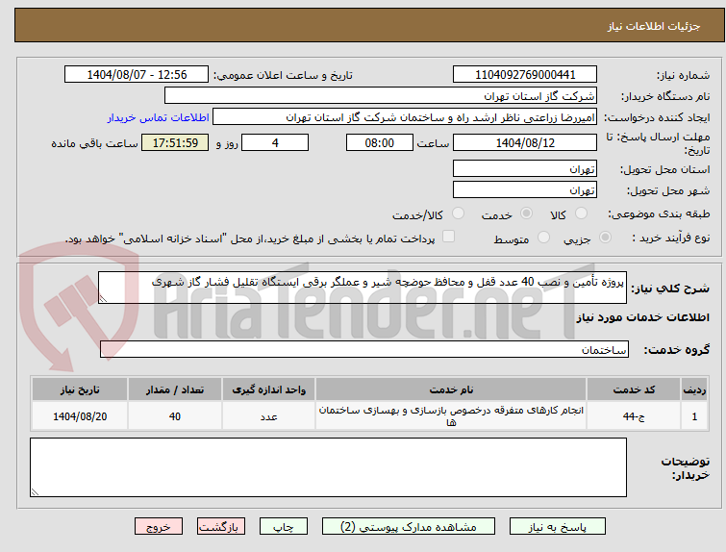Click the توضیحات خریدار text area
Viewport: 726px width, 552px height.
tap(328, 467)
